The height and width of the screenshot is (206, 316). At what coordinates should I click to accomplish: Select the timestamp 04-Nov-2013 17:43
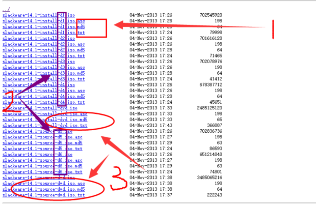click(x=151, y=126)
